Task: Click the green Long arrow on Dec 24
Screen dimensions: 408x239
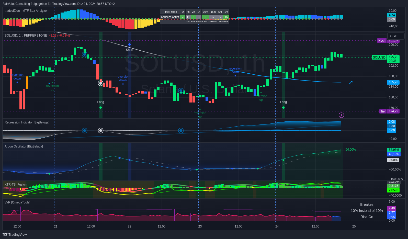Action: tap(283, 108)
